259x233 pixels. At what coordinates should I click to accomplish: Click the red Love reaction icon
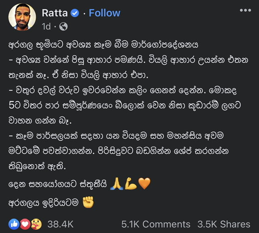(x=25, y=224)
